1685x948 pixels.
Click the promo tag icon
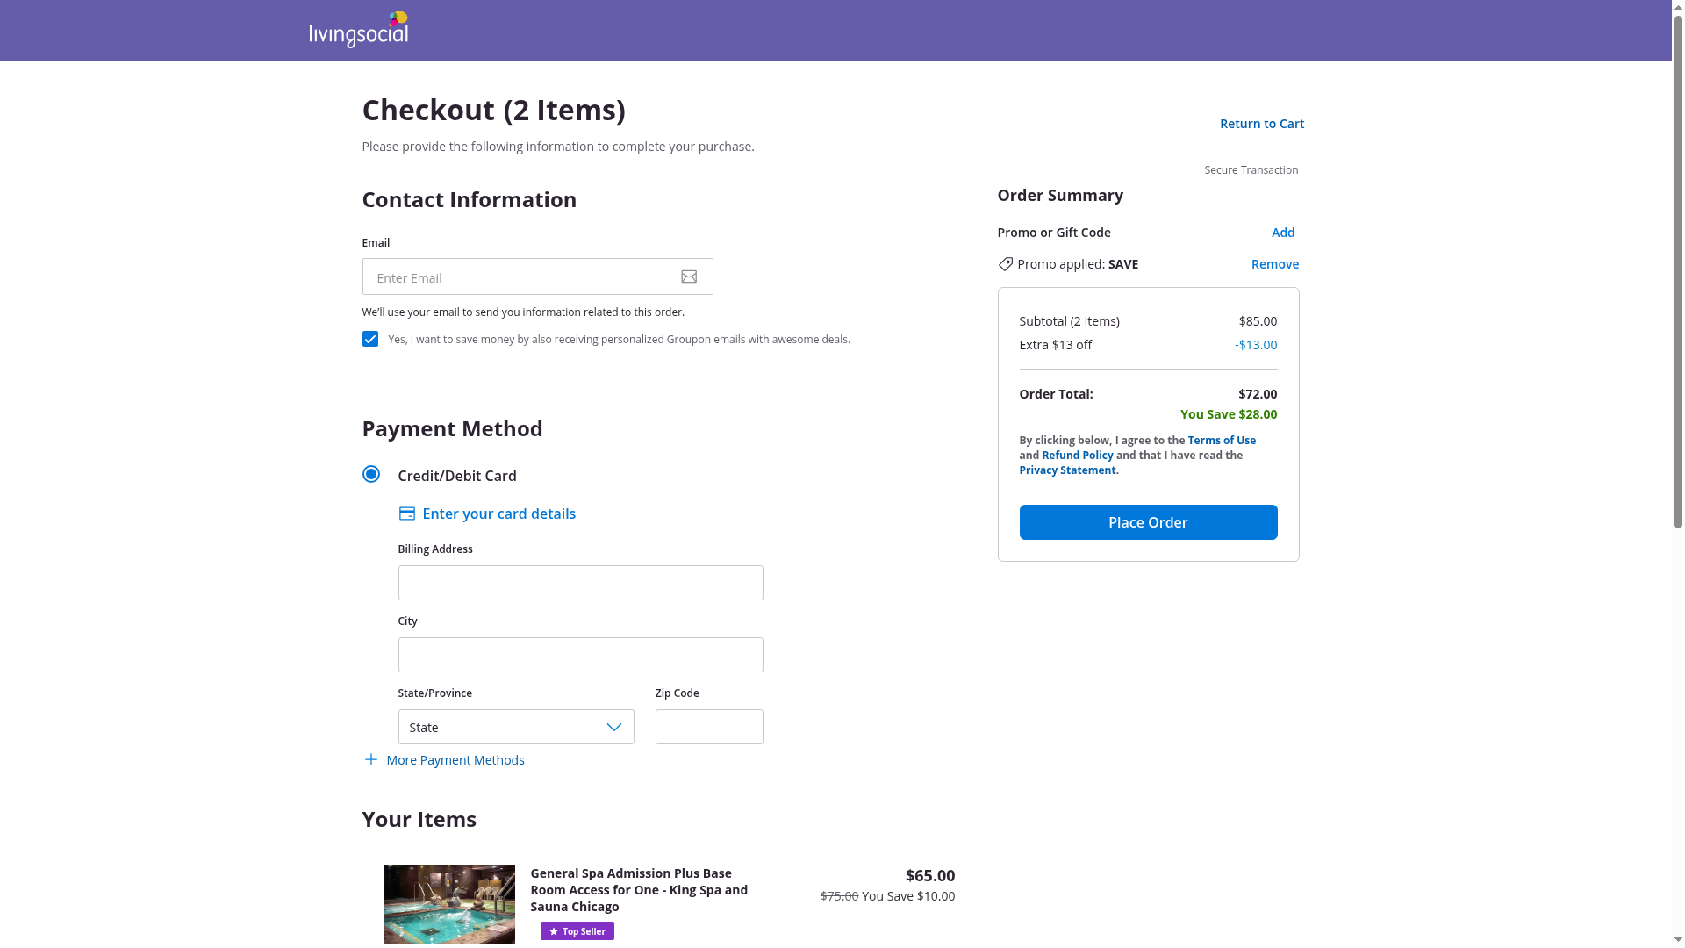[1006, 264]
